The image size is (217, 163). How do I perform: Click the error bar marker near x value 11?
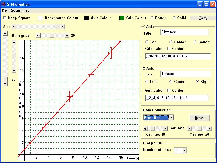click(91, 74)
